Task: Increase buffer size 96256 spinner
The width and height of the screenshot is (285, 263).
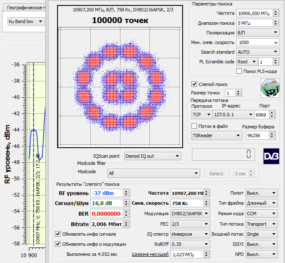Action: (272, 133)
